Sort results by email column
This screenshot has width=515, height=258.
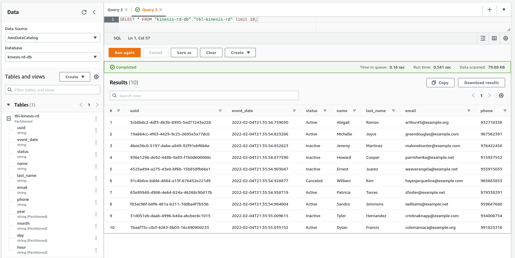click(x=469, y=111)
